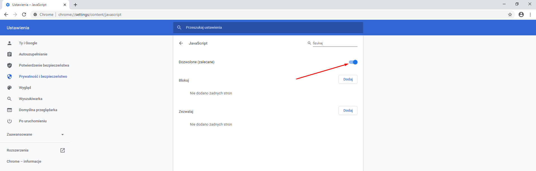Expand the Zaawansowane section
The image size is (536, 171).
pyautogui.click(x=35, y=135)
